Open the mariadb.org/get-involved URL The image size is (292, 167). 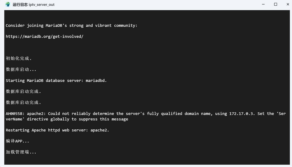(x=44, y=37)
